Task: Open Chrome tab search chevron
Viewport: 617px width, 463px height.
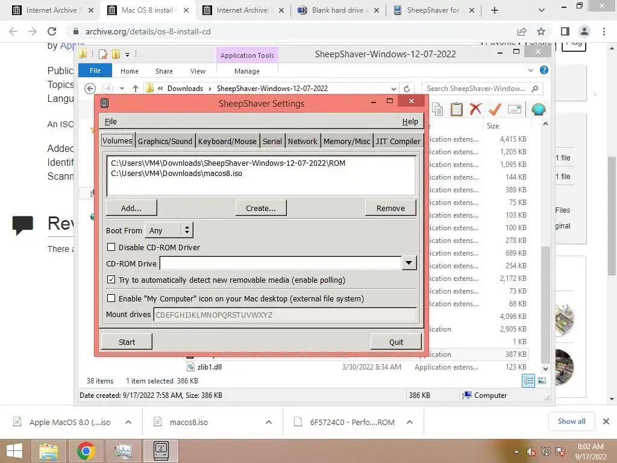Action: click(542, 10)
